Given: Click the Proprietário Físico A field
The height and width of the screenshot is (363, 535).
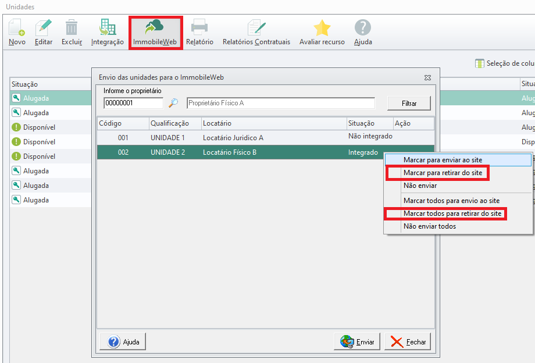Looking at the screenshot, I should (281, 103).
